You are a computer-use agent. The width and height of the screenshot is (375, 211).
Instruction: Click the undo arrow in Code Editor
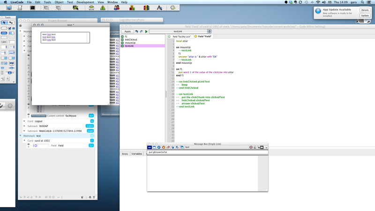click(136, 31)
